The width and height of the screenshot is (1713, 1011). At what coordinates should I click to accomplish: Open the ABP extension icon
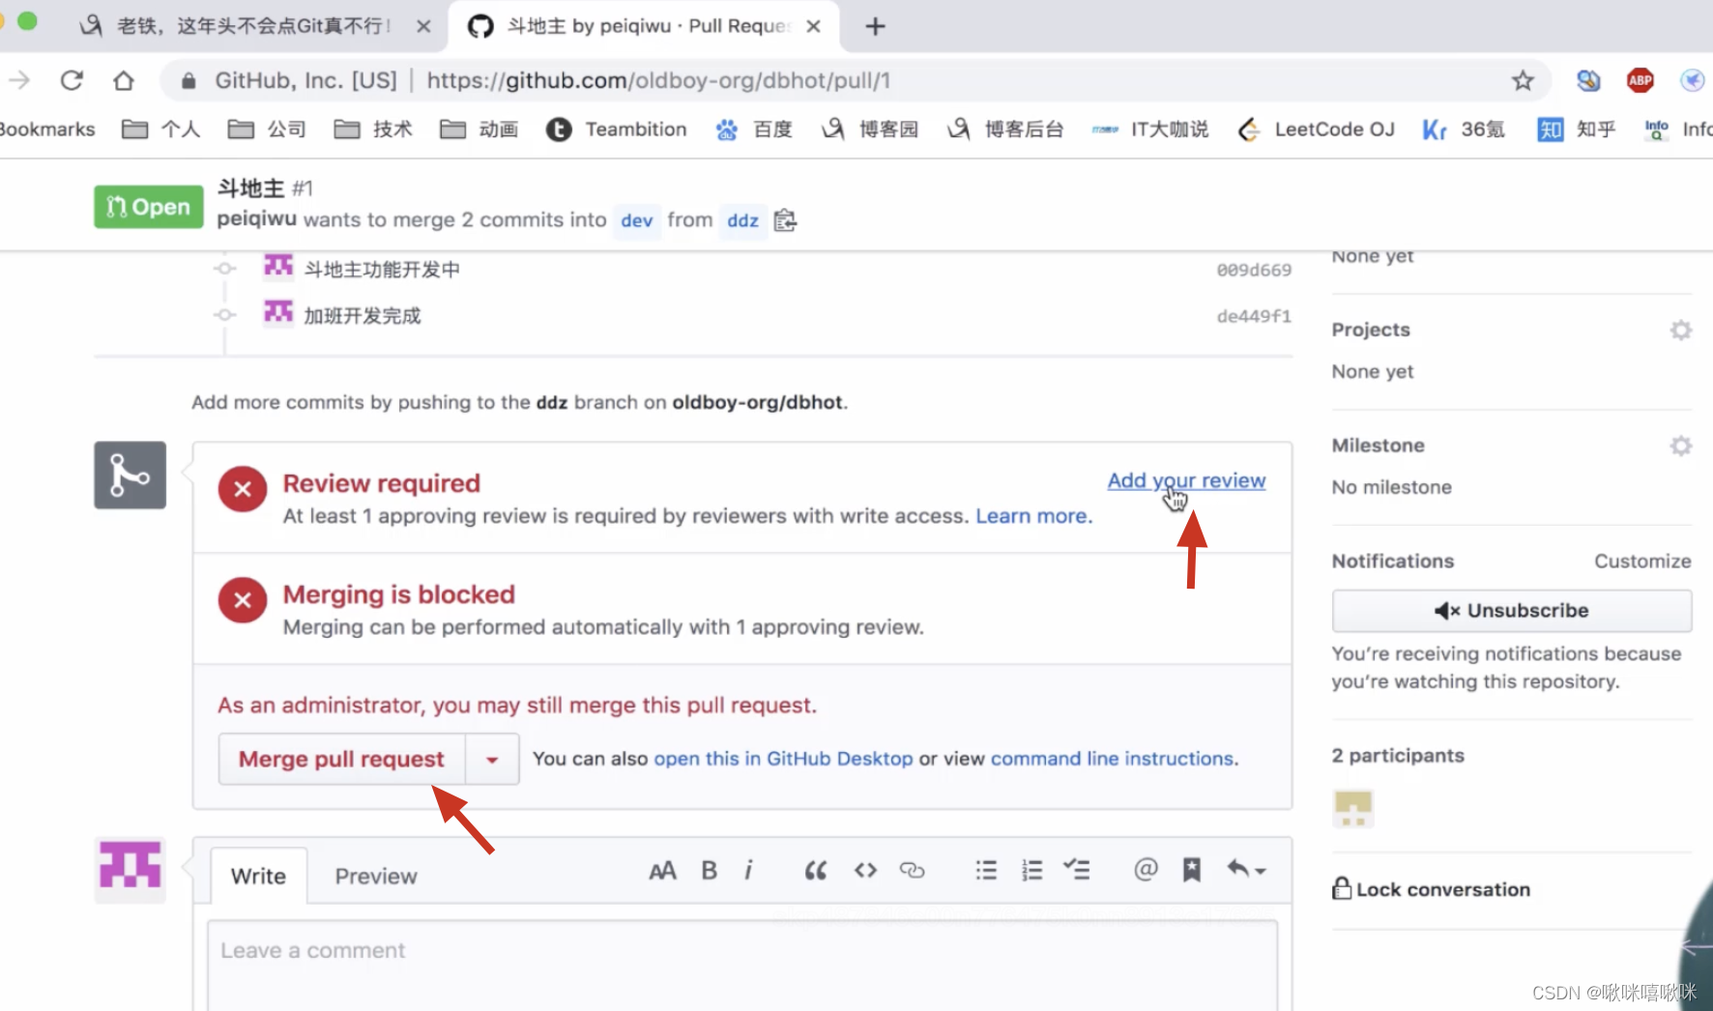pos(1640,80)
